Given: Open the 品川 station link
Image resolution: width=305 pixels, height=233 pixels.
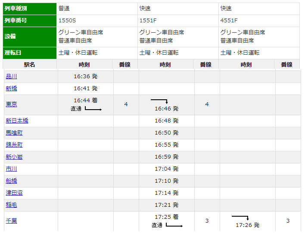Looking at the screenshot, I should coord(11,77).
